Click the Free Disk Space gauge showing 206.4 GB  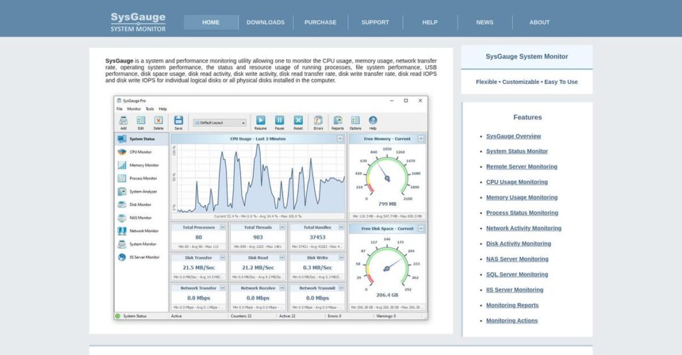tap(387, 268)
